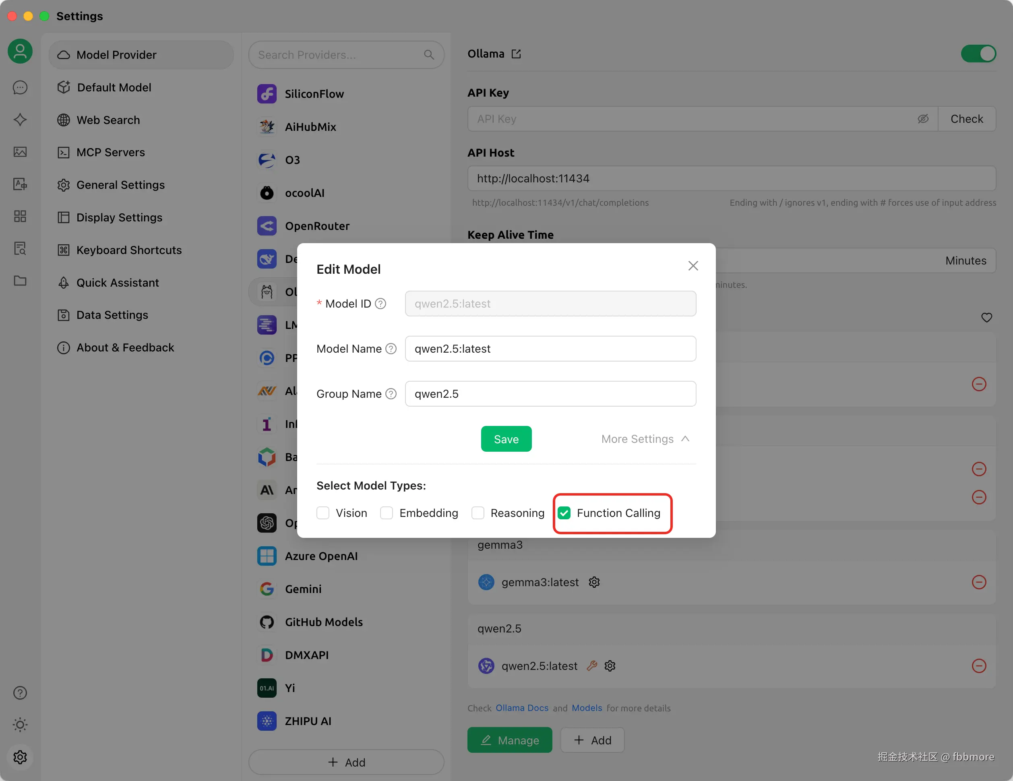This screenshot has width=1013, height=781.
Task: Open the chat assistant sidebar icon
Action: coord(20,88)
